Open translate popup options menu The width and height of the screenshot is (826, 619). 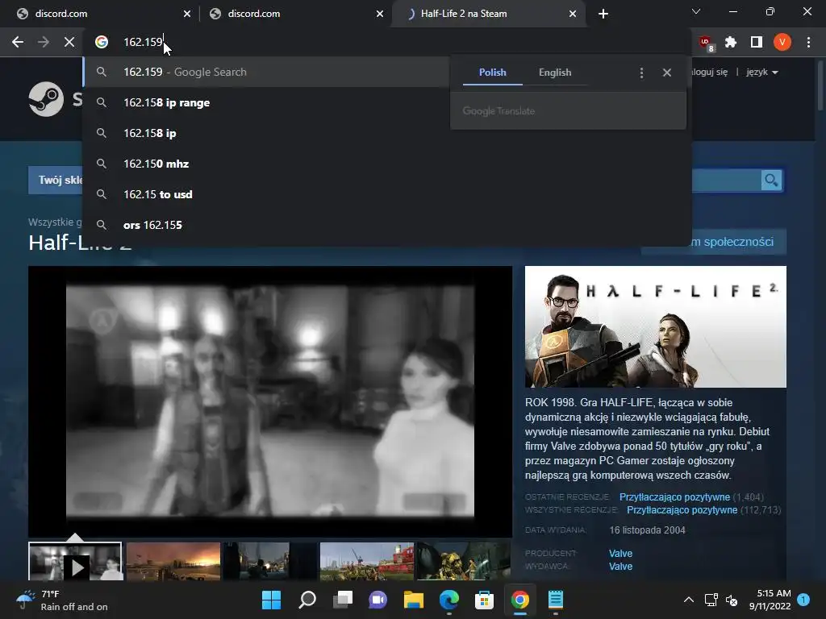pyautogui.click(x=641, y=73)
